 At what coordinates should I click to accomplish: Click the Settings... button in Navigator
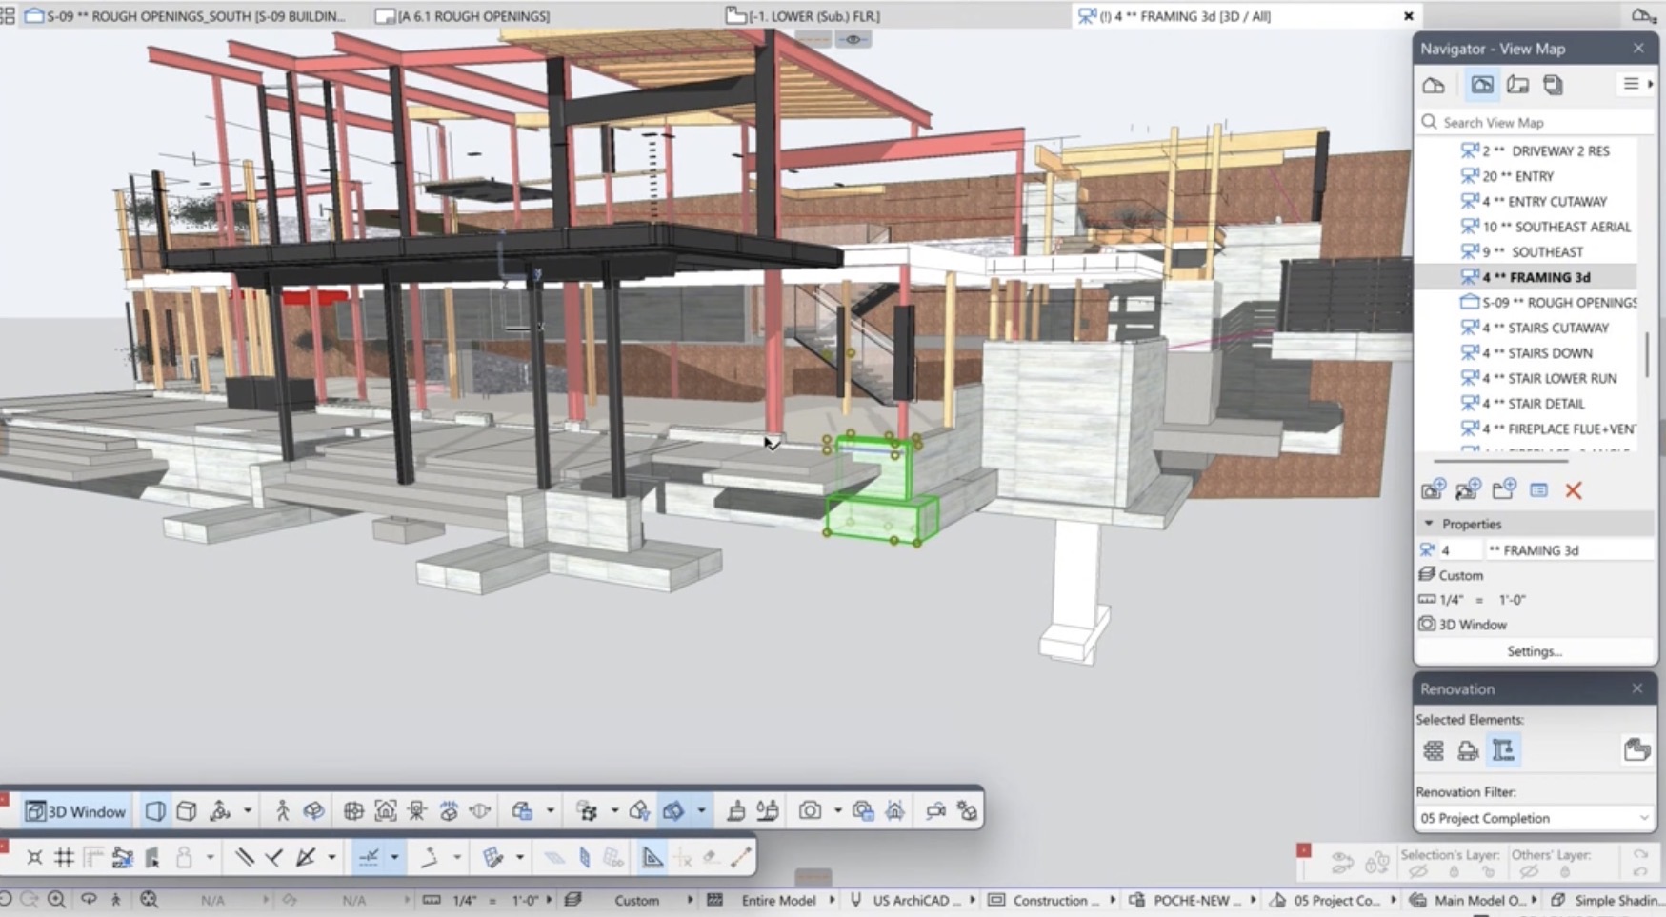[x=1534, y=651]
